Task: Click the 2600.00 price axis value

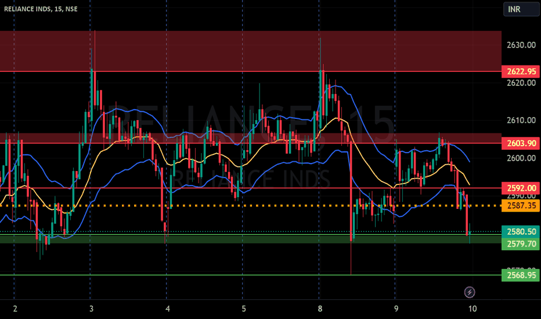Action: [x=521, y=158]
